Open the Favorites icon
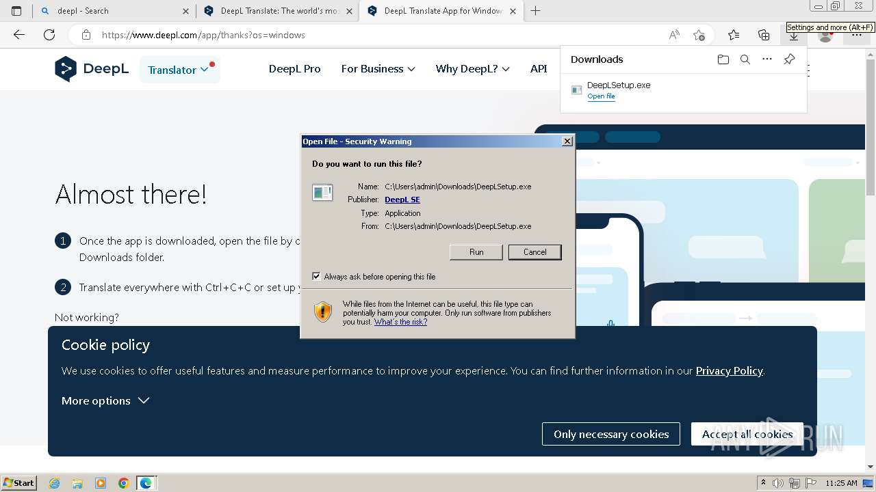 (734, 35)
